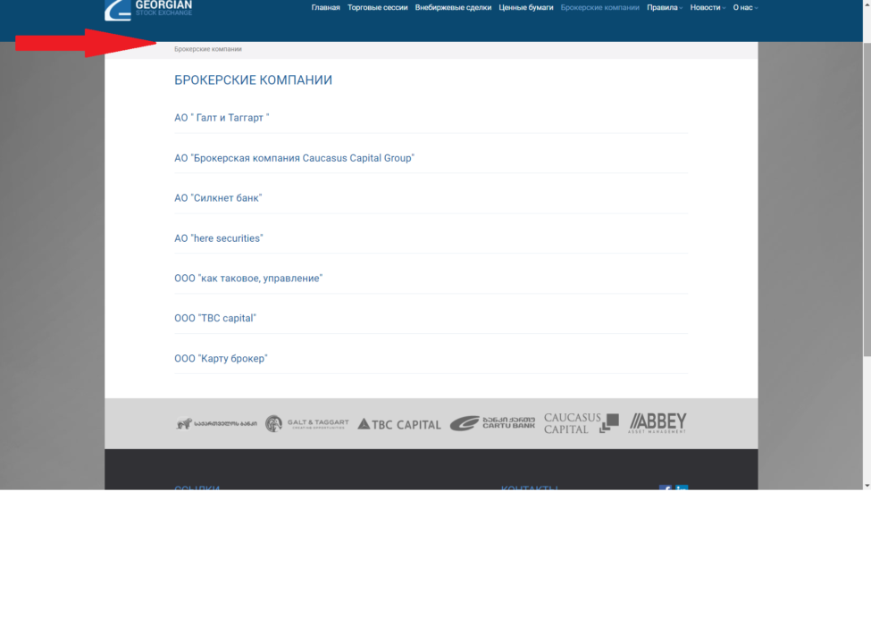Click the Galt & Taggart footer logo
This screenshot has height=625, width=871.
coord(306,423)
